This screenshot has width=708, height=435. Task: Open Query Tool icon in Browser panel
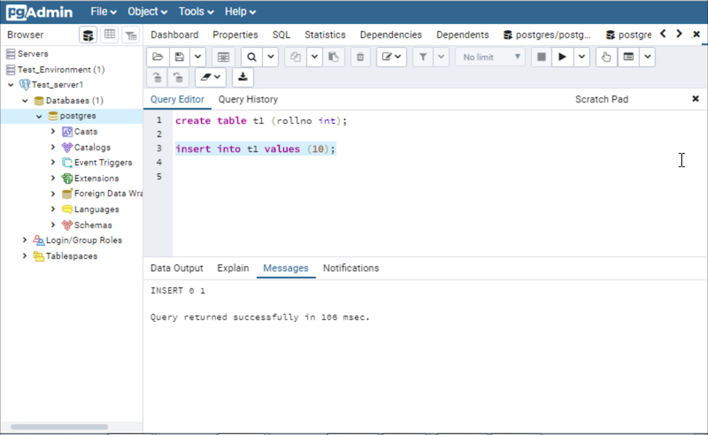pyautogui.click(x=88, y=35)
